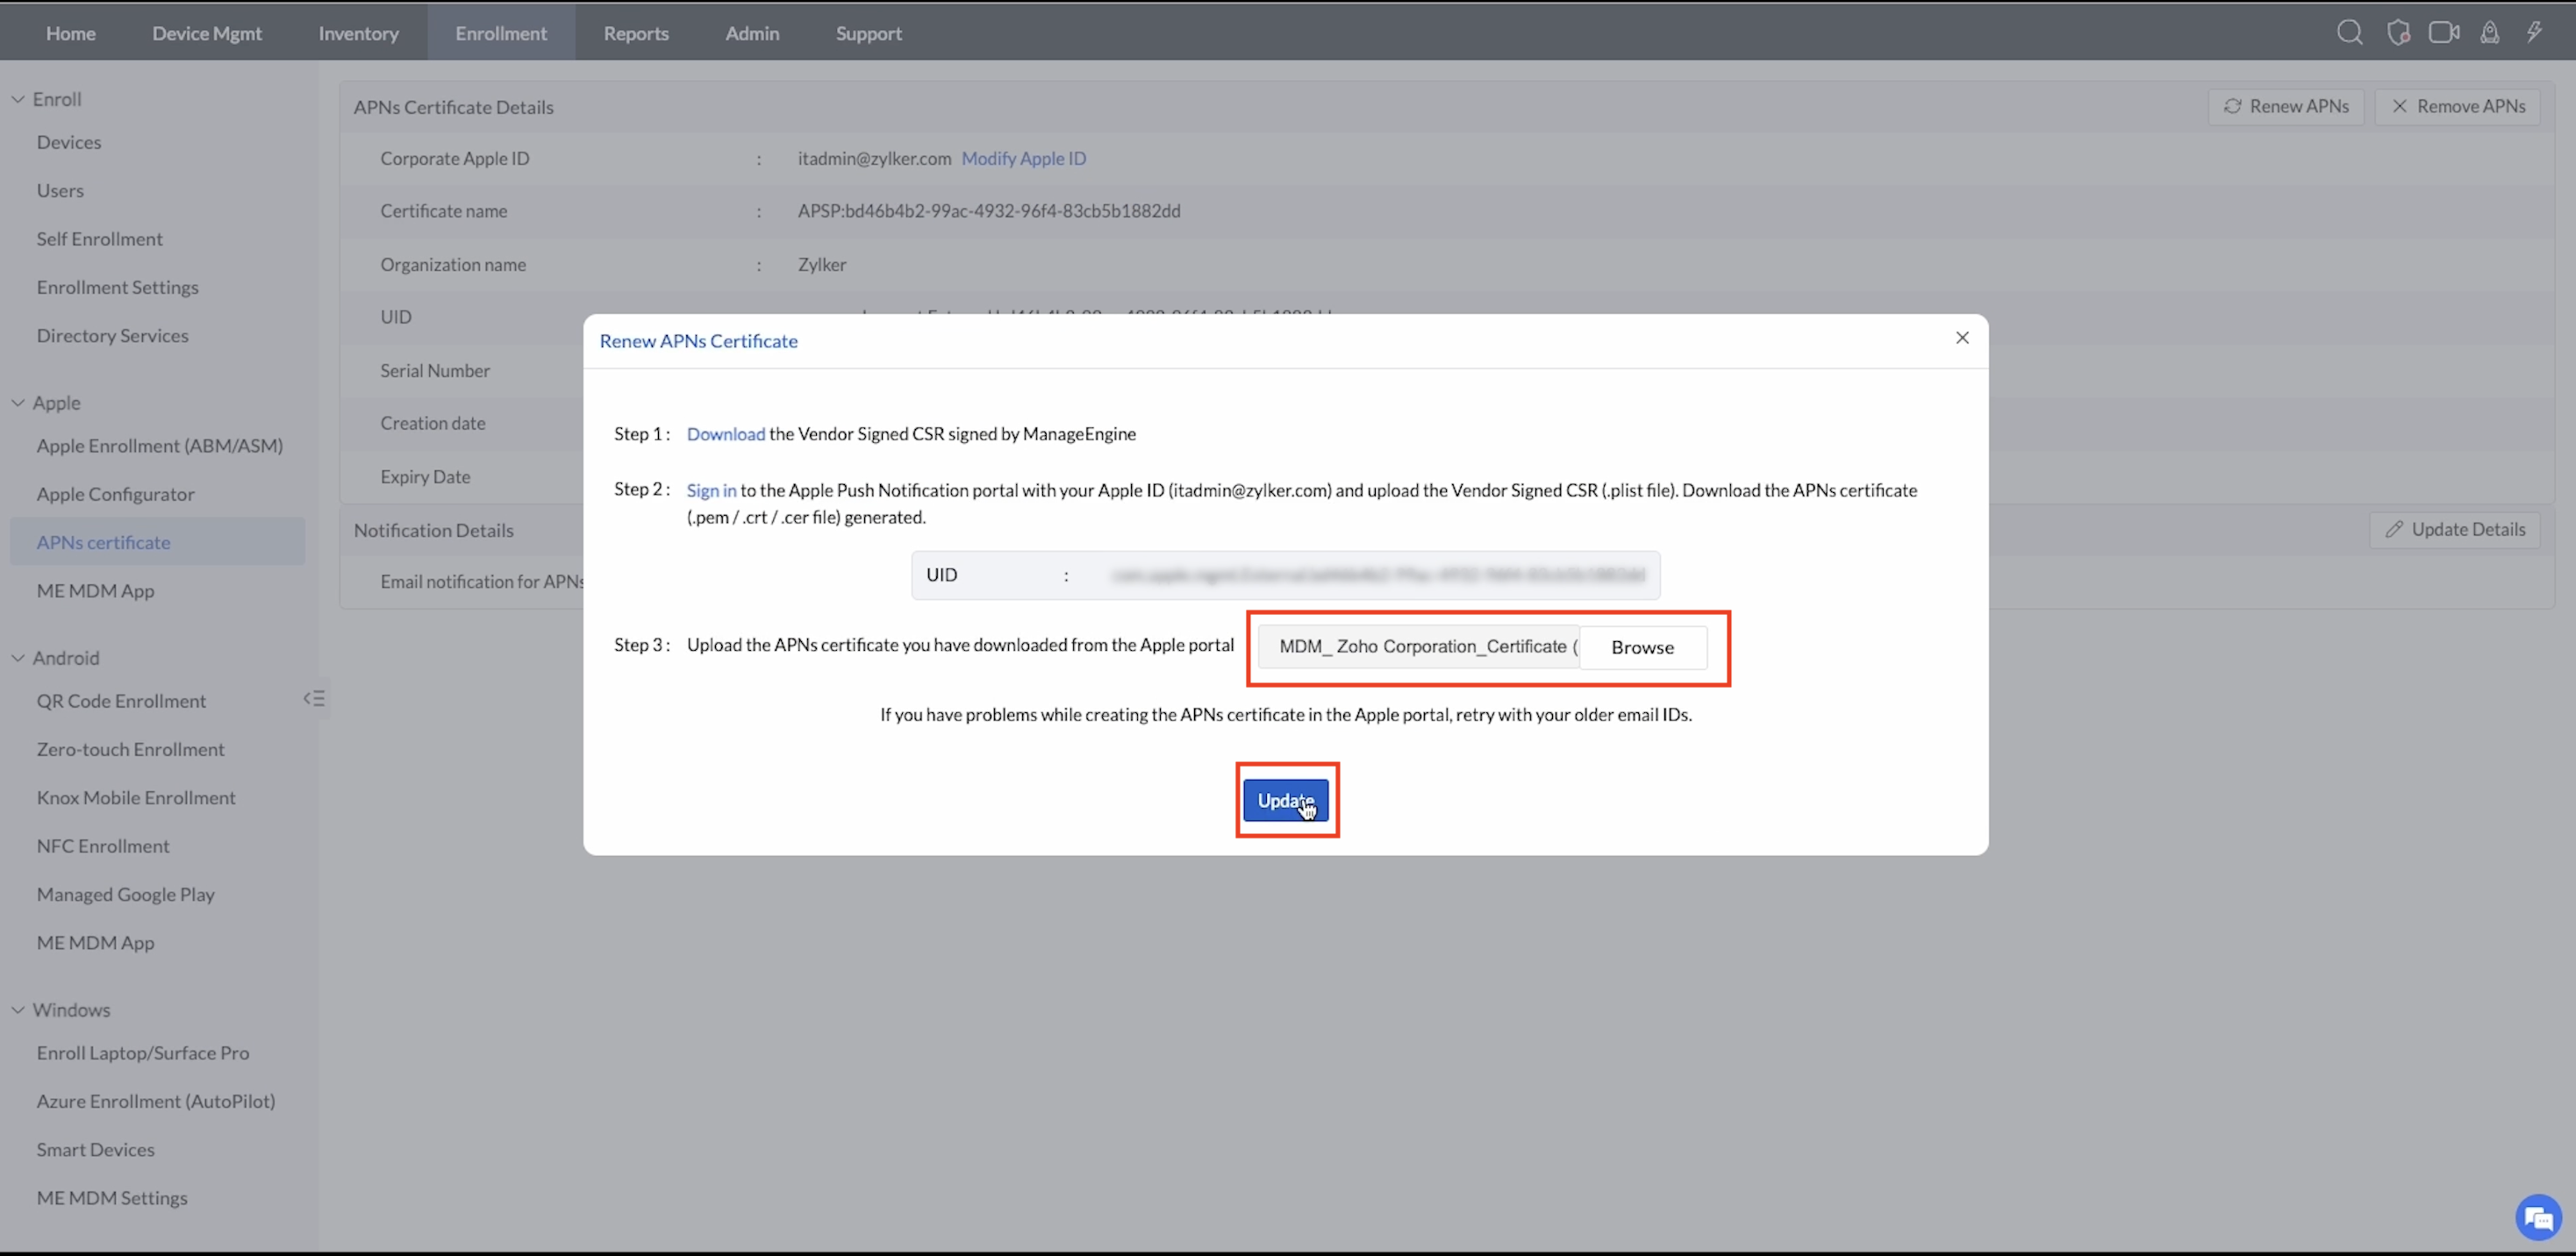Click the lightning bolt quick actions icon
Screen dimensions: 2576x1256
click(2534, 33)
